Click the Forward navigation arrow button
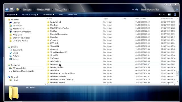 coord(11,10)
